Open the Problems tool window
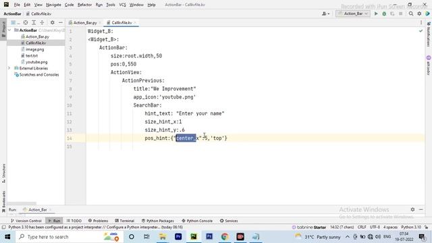This screenshot has width=432, height=243. pyautogui.click(x=98, y=221)
